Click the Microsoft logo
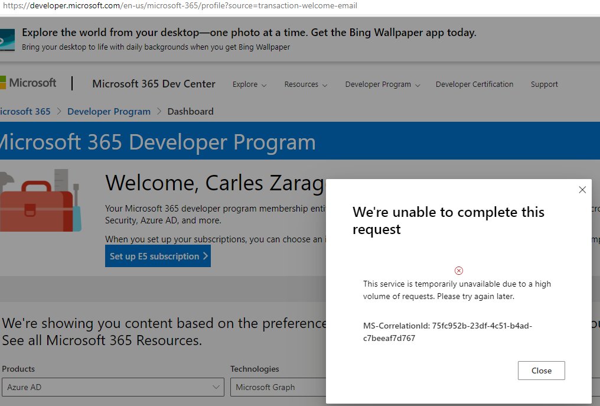This screenshot has width=600, height=406. pos(28,83)
